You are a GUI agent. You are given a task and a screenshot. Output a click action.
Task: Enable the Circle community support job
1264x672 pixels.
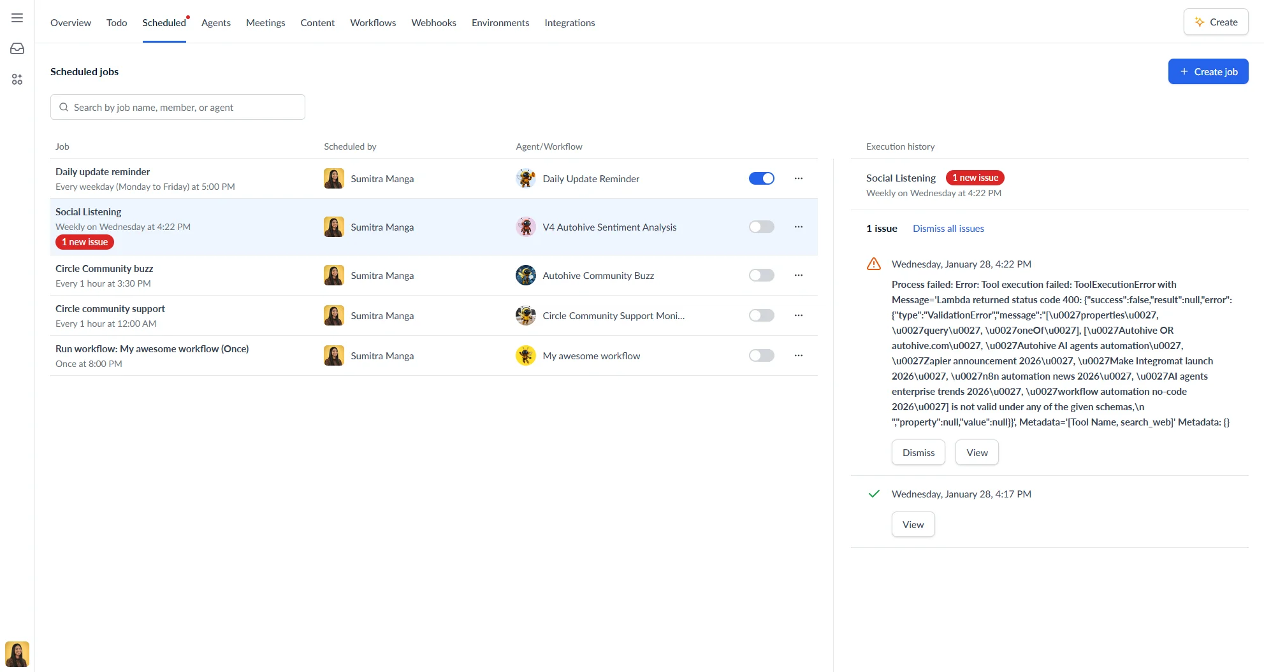coord(761,315)
